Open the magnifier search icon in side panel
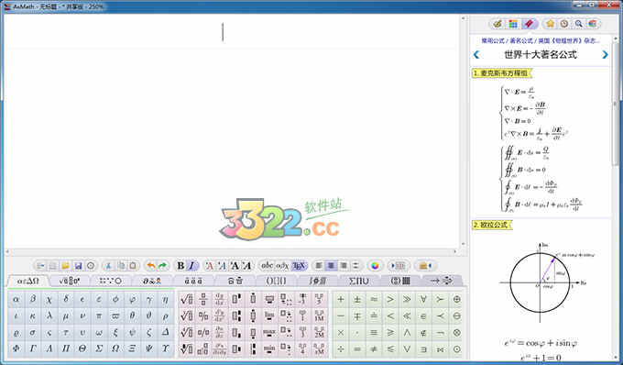 (x=578, y=24)
